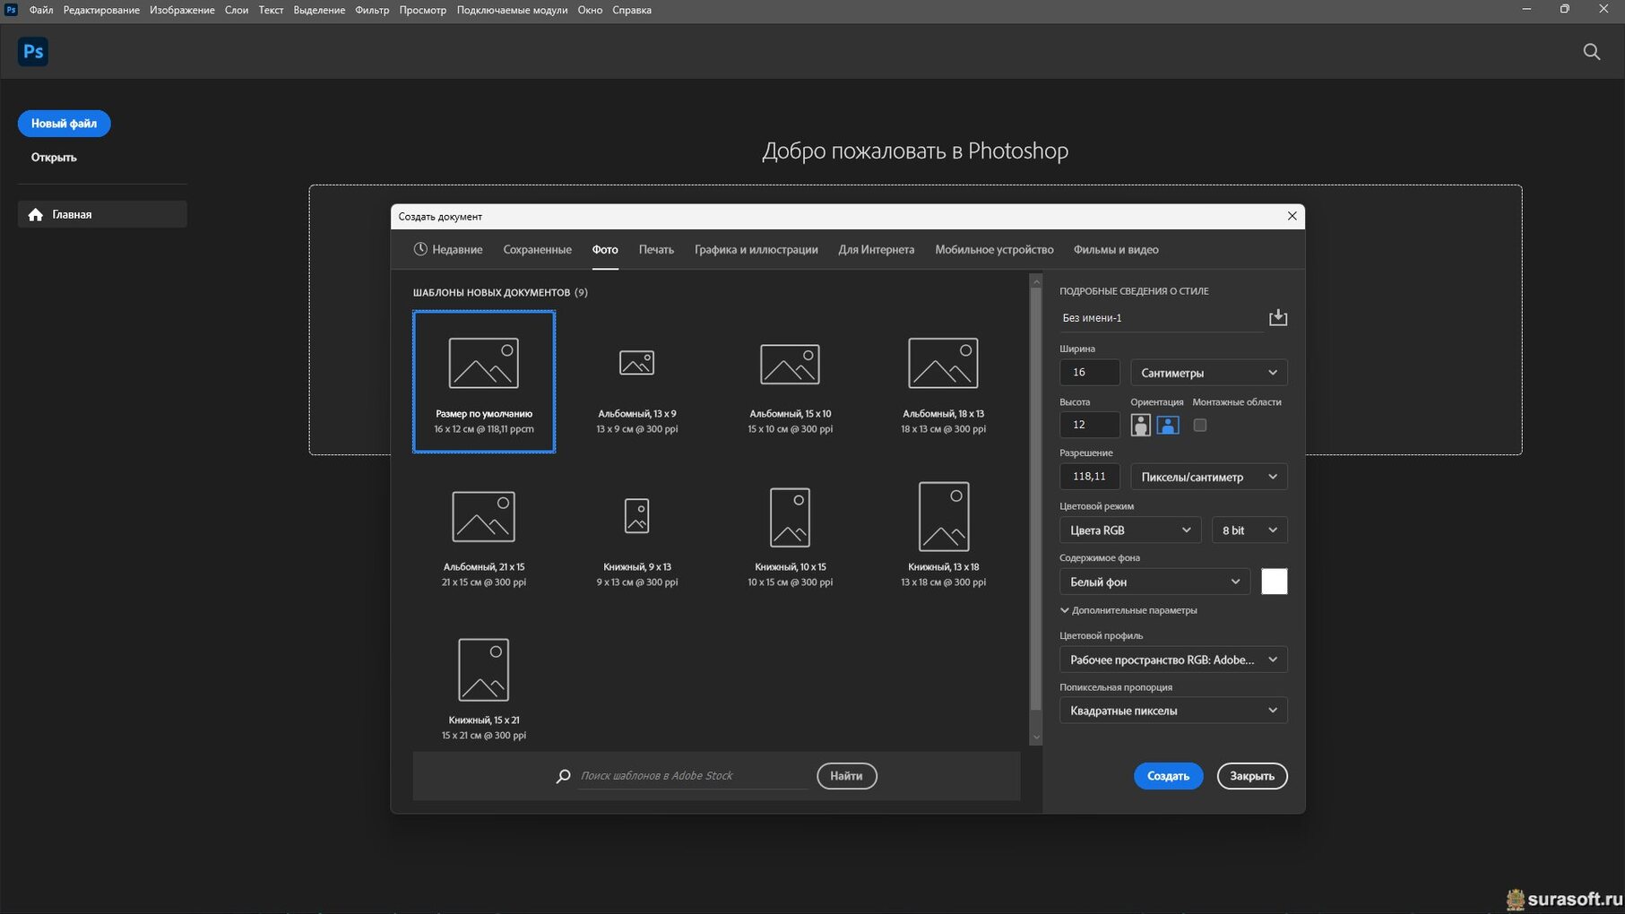Click the Найти button

coord(846,776)
